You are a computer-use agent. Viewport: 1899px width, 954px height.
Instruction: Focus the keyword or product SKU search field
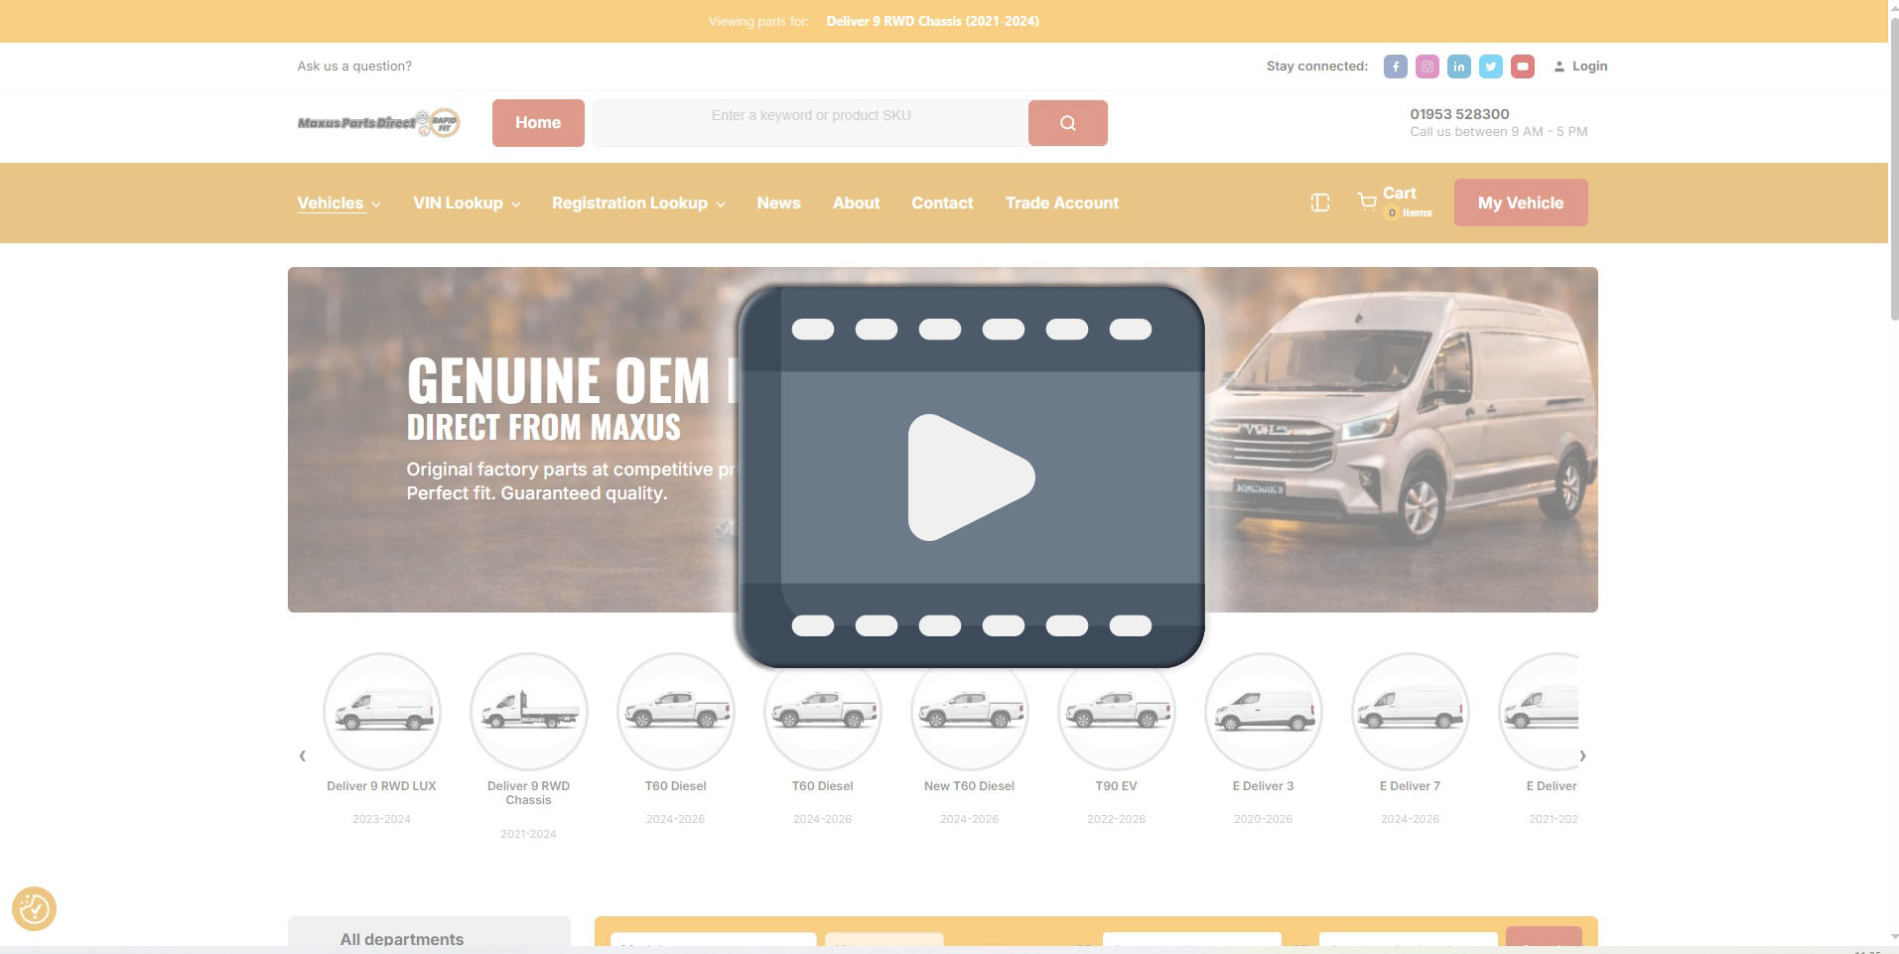pos(811,123)
